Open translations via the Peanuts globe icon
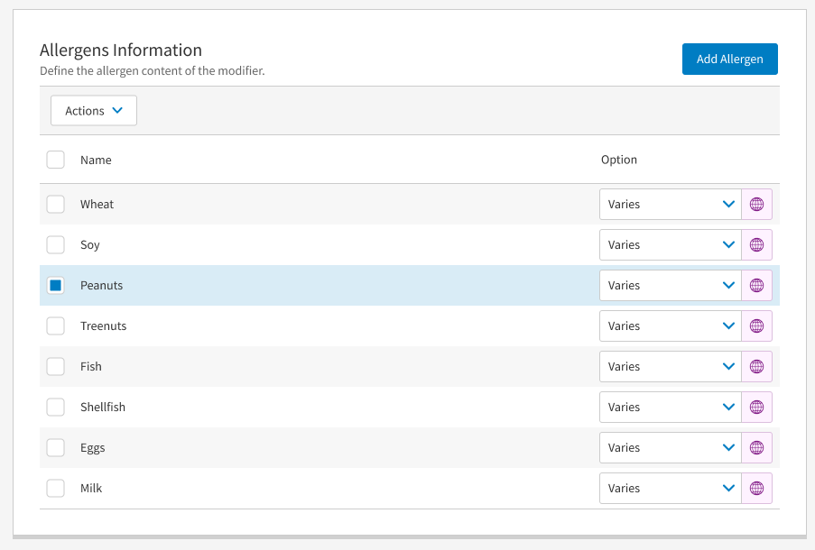This screenshot has width=815, height=550. [757, 285]
